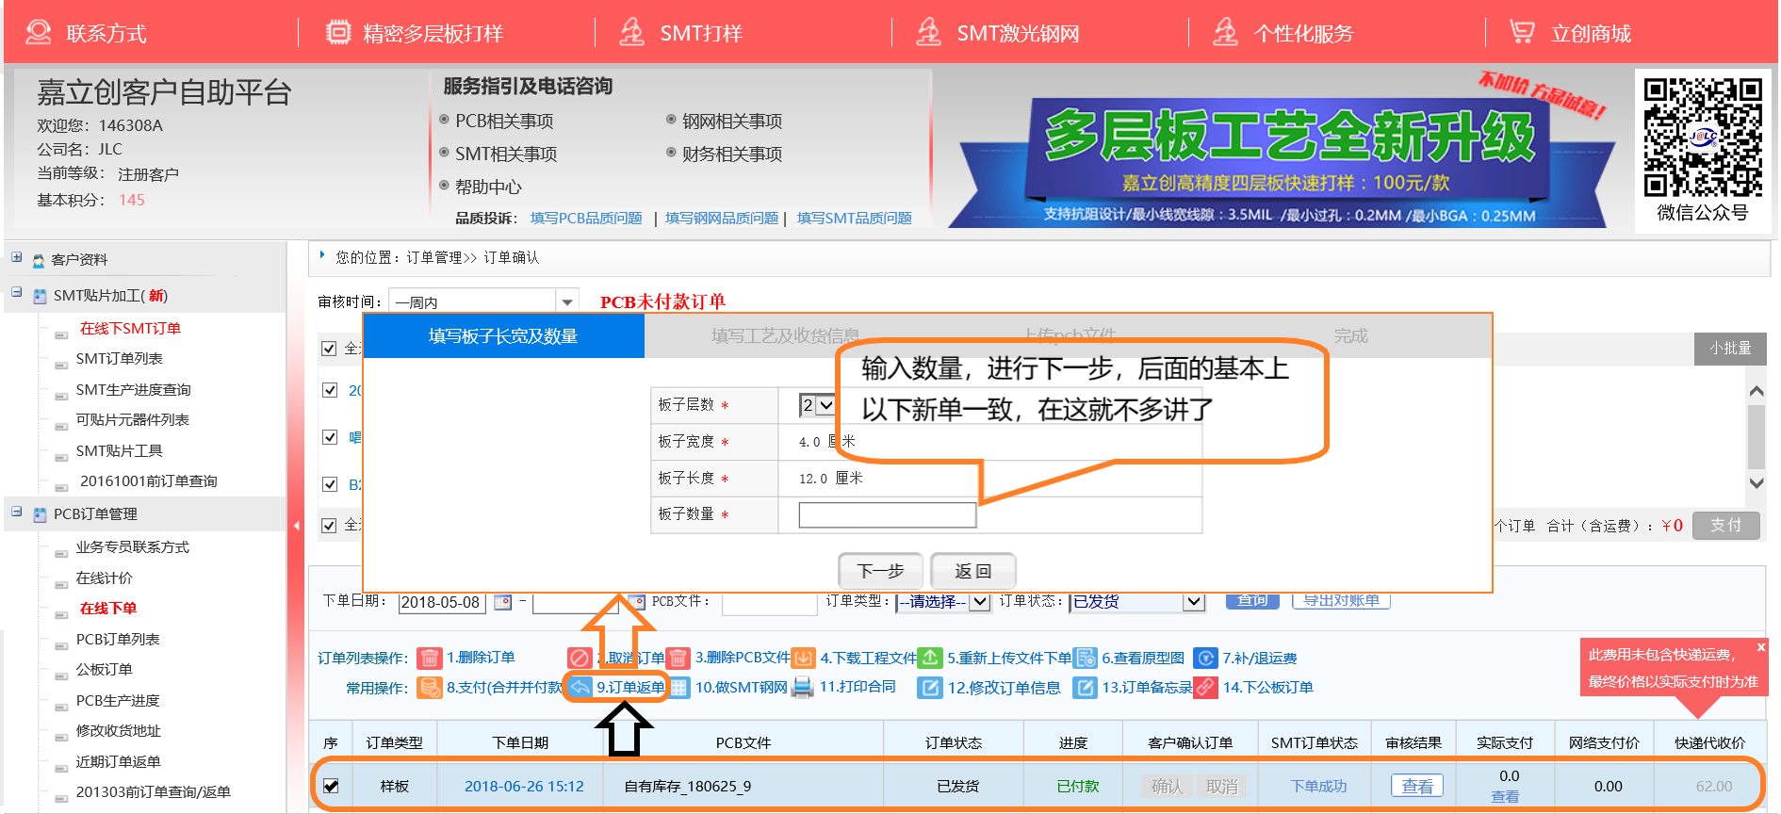Click the print contract printer icon
The width and height of the screenshot is (1781, 814).
[x=802, y=688]
